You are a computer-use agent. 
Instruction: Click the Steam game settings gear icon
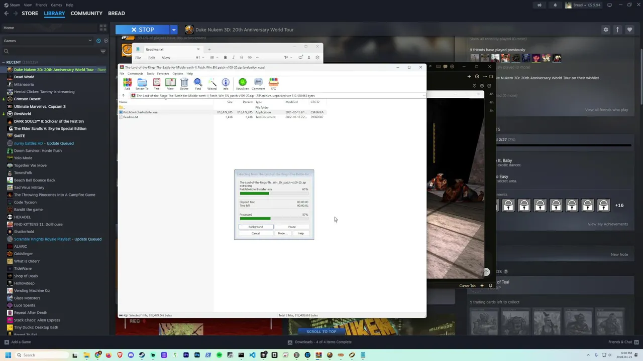coord(606,30)
